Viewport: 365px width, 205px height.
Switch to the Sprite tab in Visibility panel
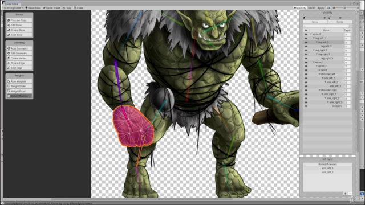coord(340,22)
